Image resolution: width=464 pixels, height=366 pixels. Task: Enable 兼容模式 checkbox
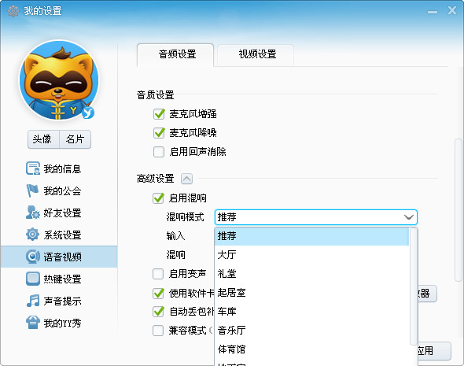(158, 331)
